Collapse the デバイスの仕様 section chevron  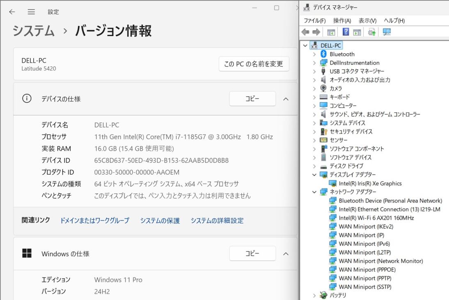point(286,99)
